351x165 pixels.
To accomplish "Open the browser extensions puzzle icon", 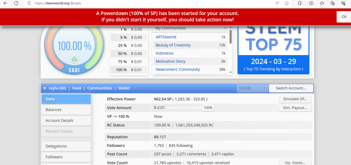I will 300,3.
